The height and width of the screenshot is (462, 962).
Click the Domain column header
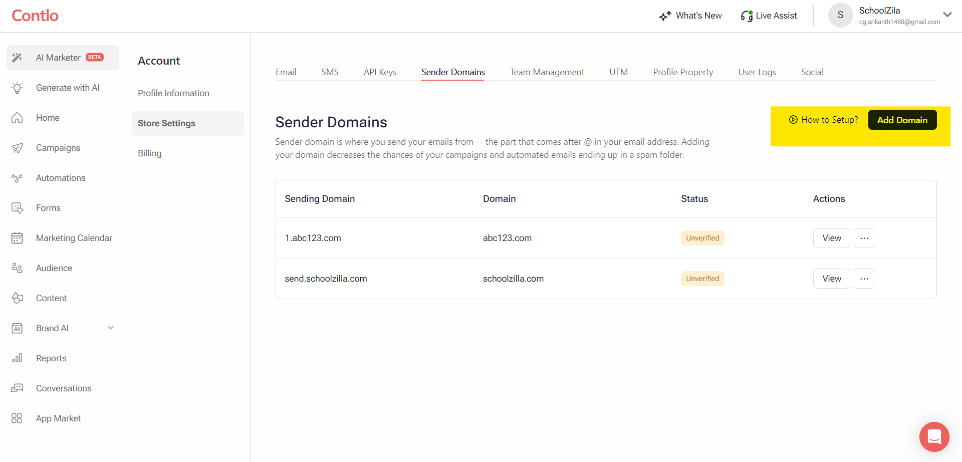[x=499, y=199]
